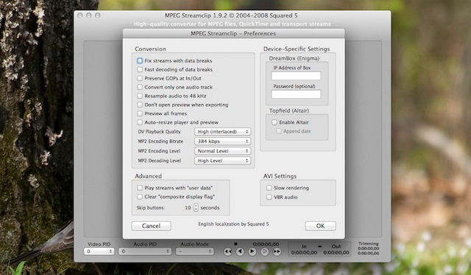Click the 0:00:00,00 current time display

(x=266, y=244)
